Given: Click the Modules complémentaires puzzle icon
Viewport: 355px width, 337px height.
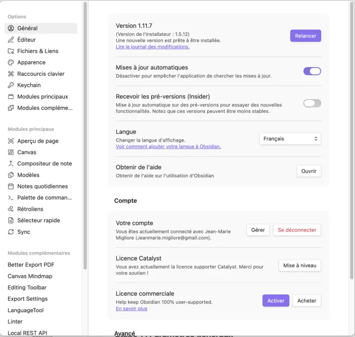Looking at the screenshot, I should 11,108.
